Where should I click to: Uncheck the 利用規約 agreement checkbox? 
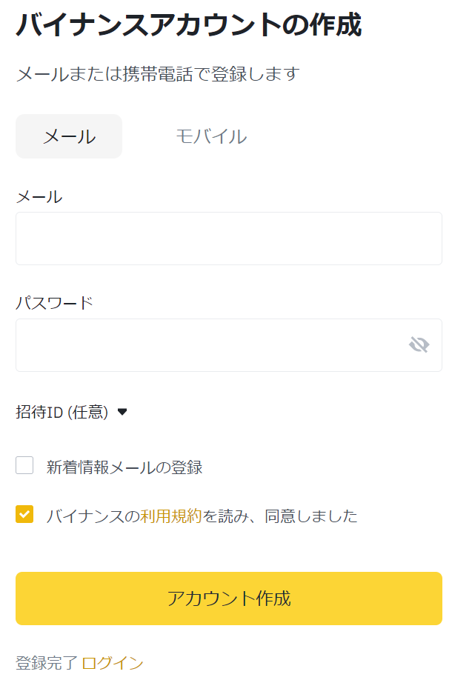pyautogui.click(x=24, y=514)
